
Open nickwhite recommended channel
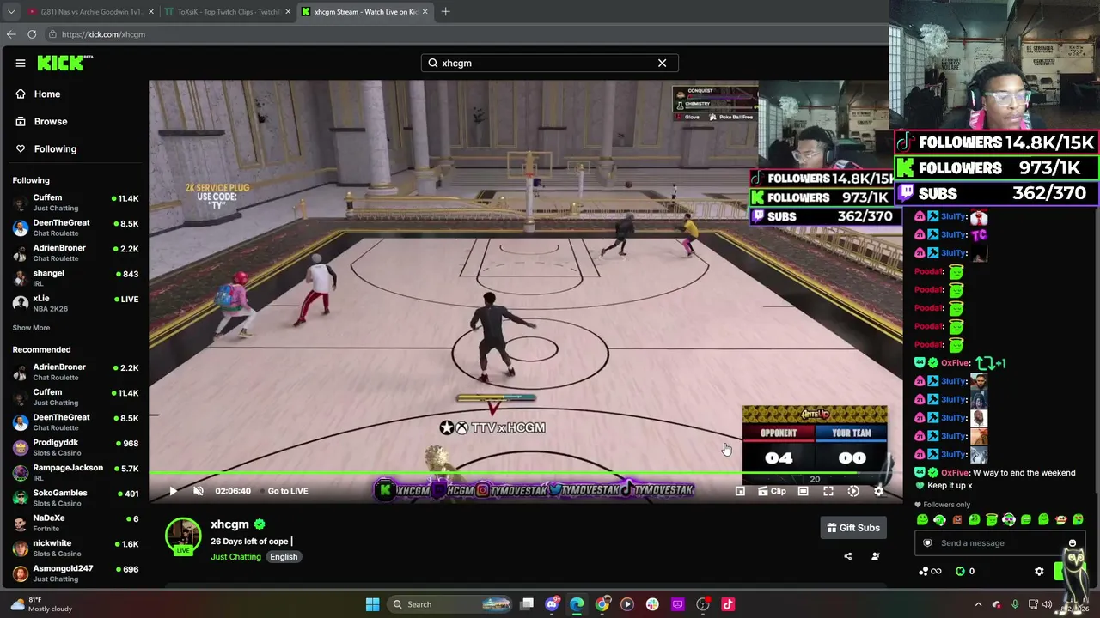[76, 548]
